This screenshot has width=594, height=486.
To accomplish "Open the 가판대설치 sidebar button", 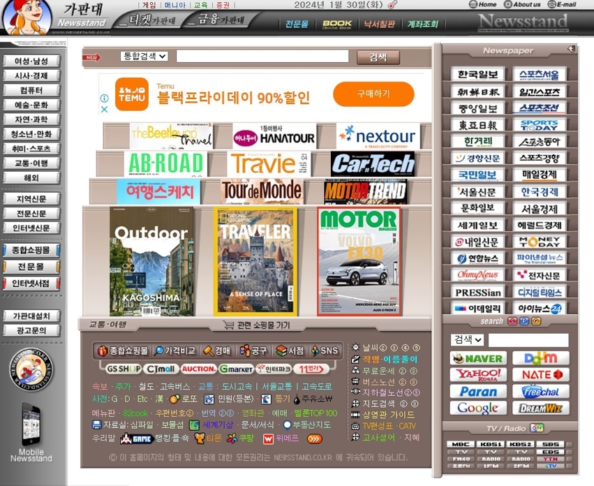I will [31, 316].
